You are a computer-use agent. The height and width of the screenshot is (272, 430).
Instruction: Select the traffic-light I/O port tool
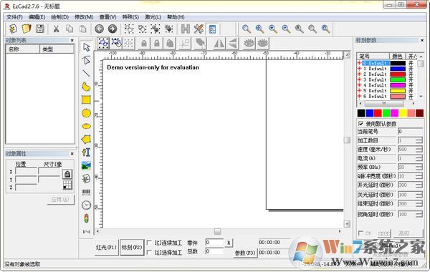[x=86, y=218]
